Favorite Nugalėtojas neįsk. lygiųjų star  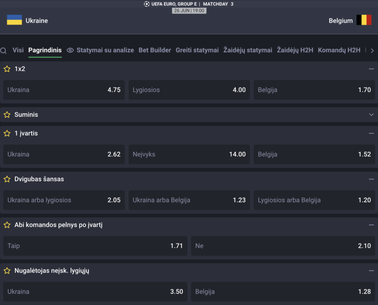coord(7,271)
